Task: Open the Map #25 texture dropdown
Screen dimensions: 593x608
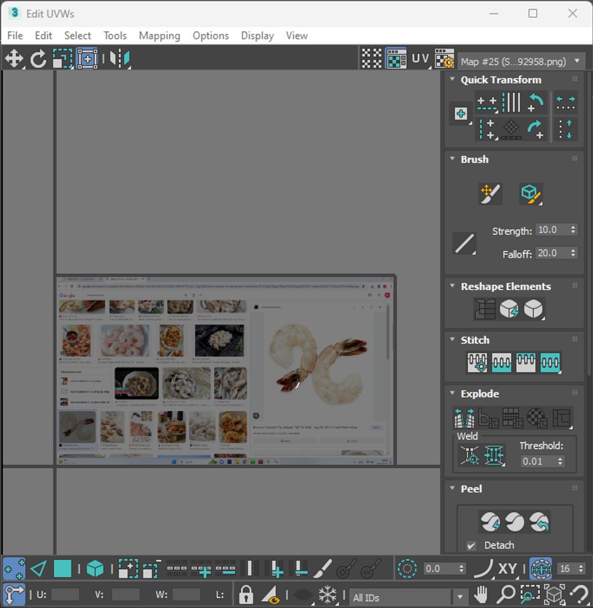Action: (x=521, y=61)
